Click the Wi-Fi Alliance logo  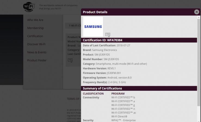[29, 7]
